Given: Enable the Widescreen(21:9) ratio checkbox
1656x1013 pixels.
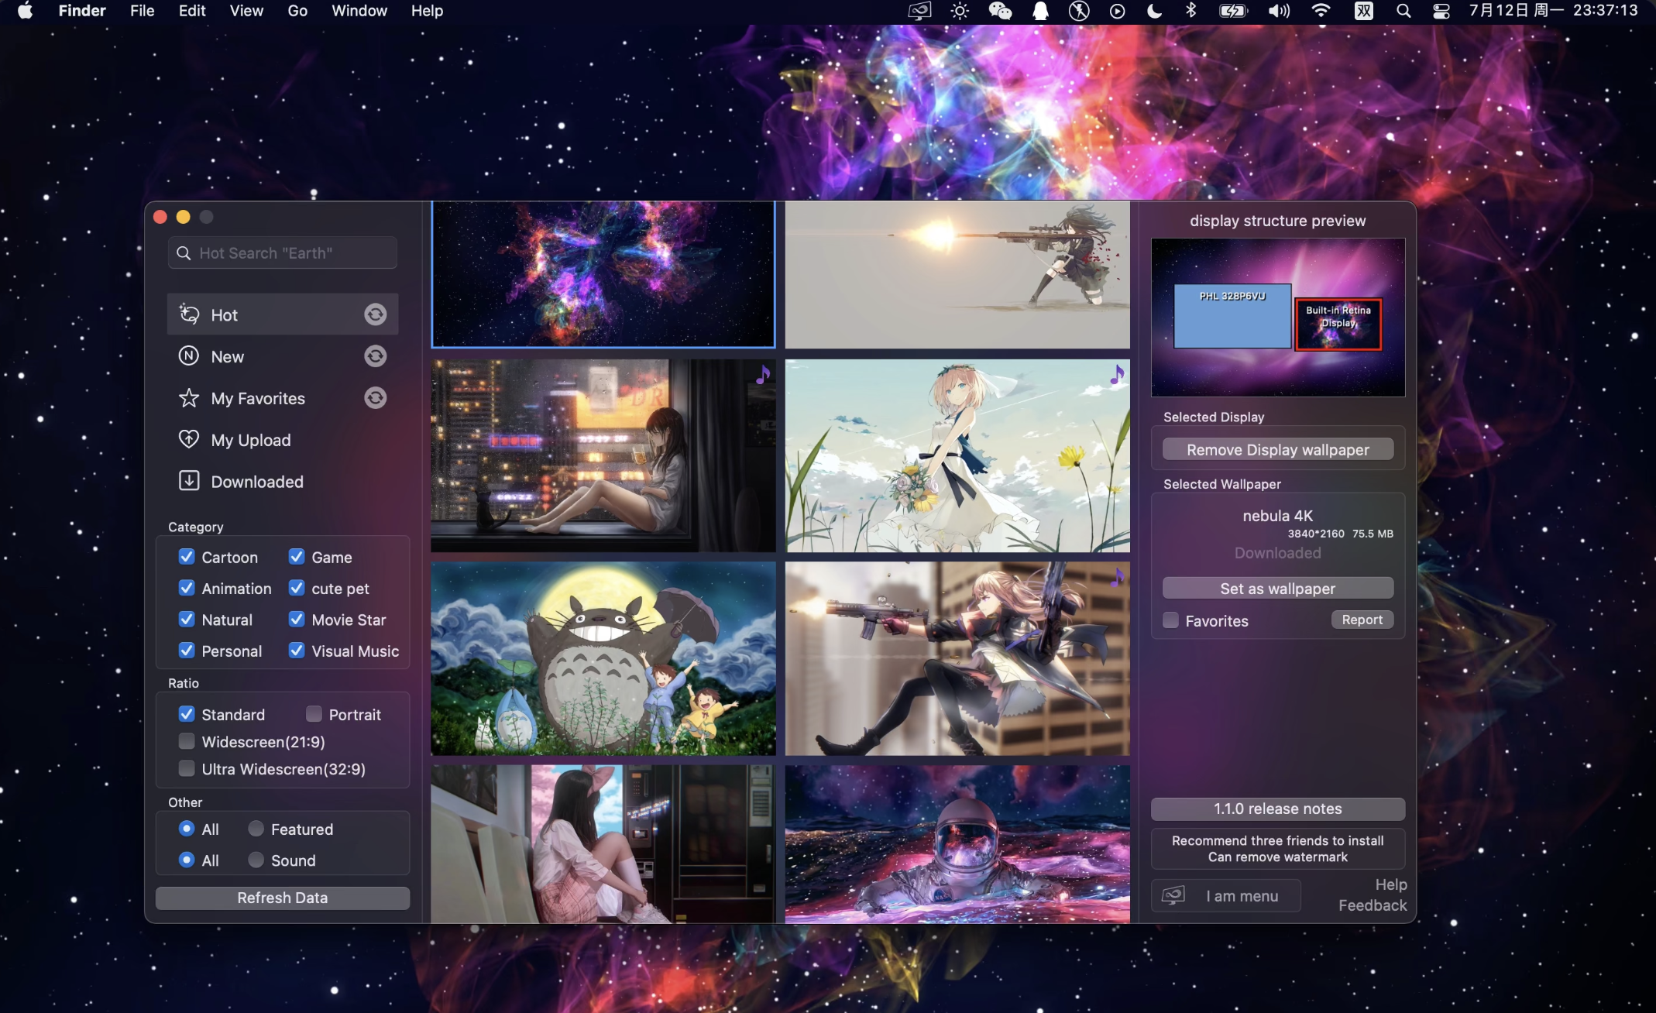Looking at the screenshot, I should [x=187, y=741].
